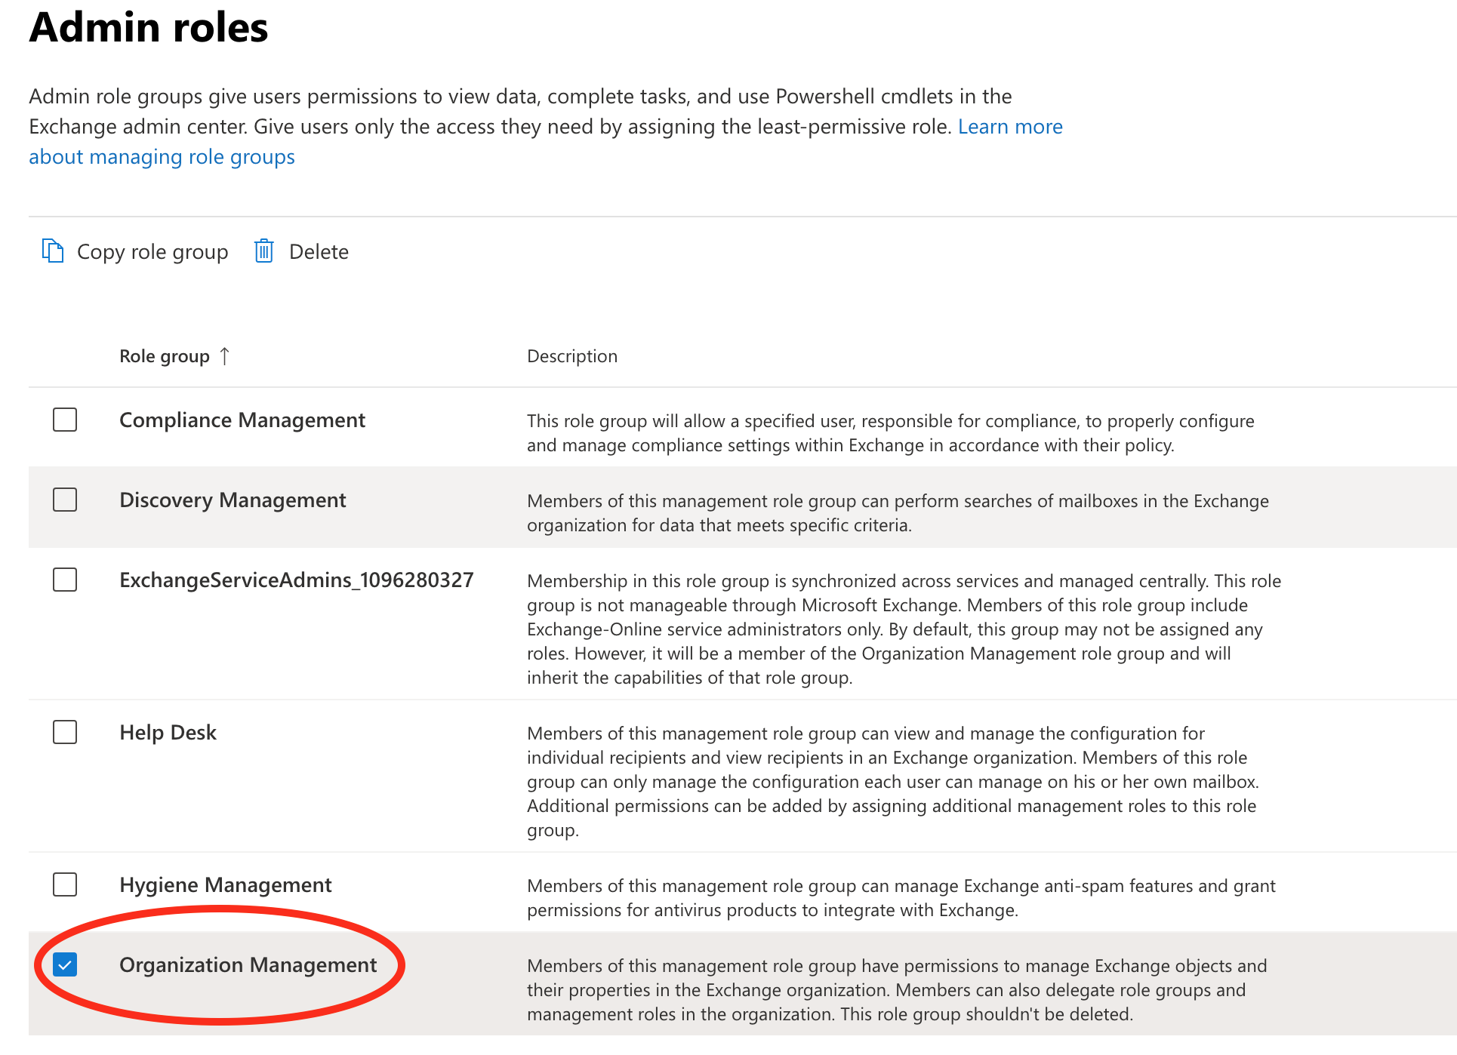The image size is (1457, 1055).
Task: Open the Hygiene Management role group
Action: click(226, 884)
